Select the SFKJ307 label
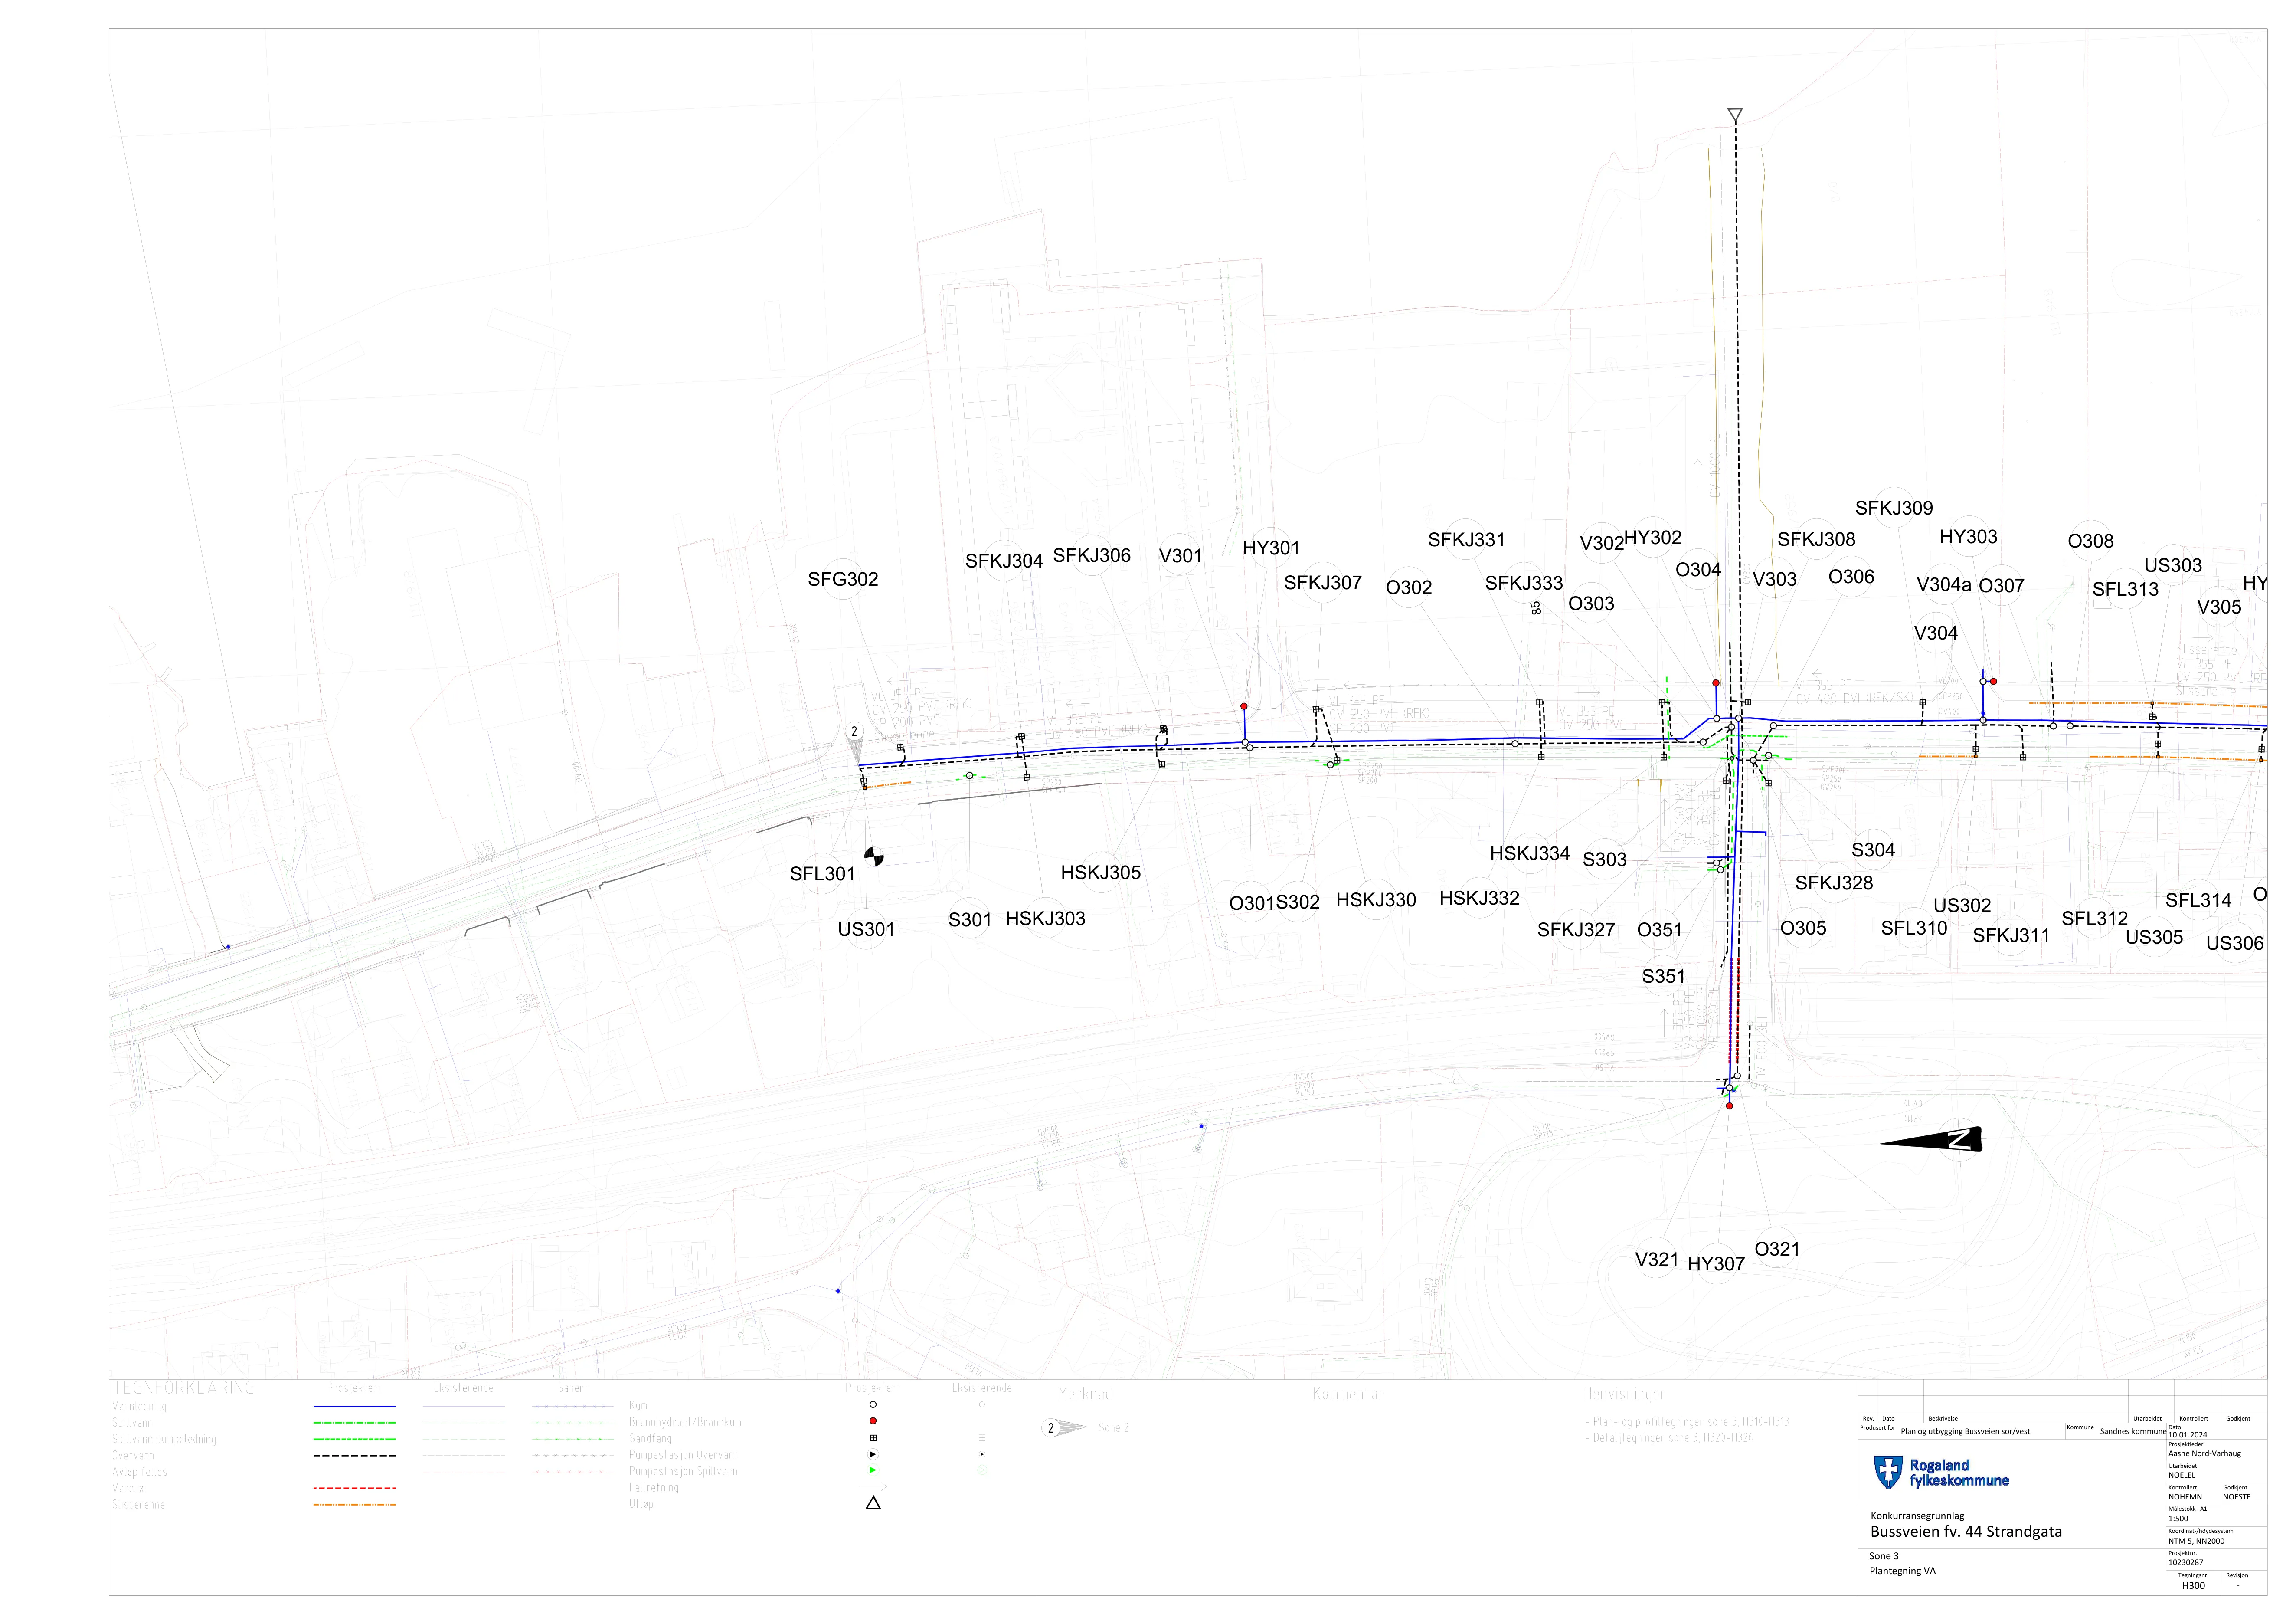Viewport: 2296px width, 1624px height. (x=1323, y=582)
